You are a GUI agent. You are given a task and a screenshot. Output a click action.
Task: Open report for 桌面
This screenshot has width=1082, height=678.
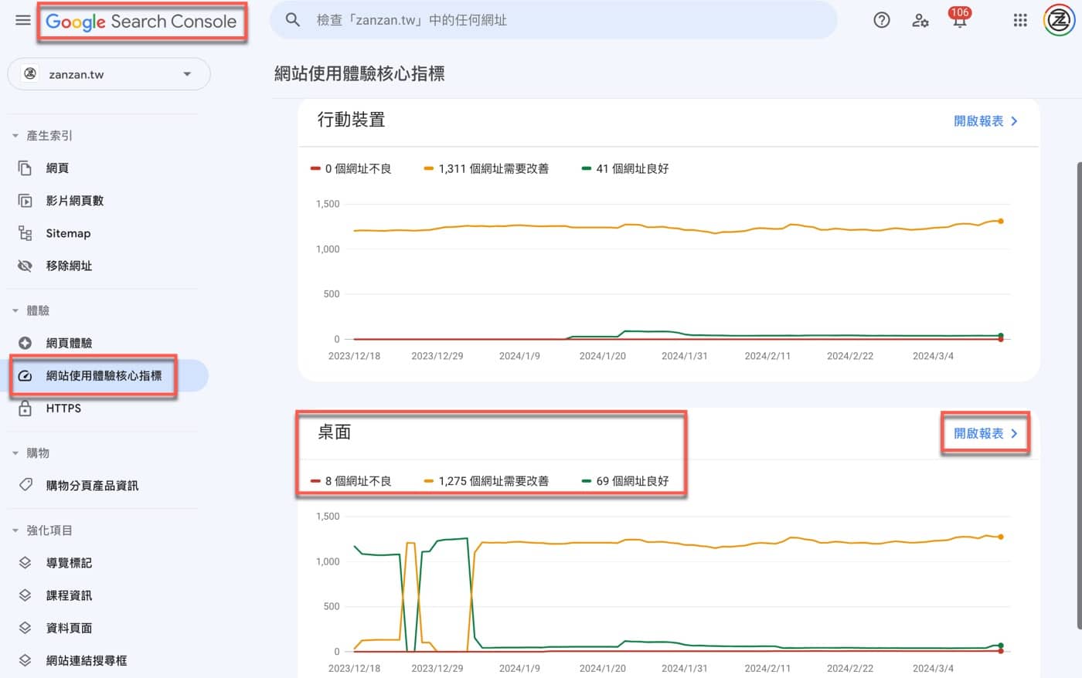985,433
